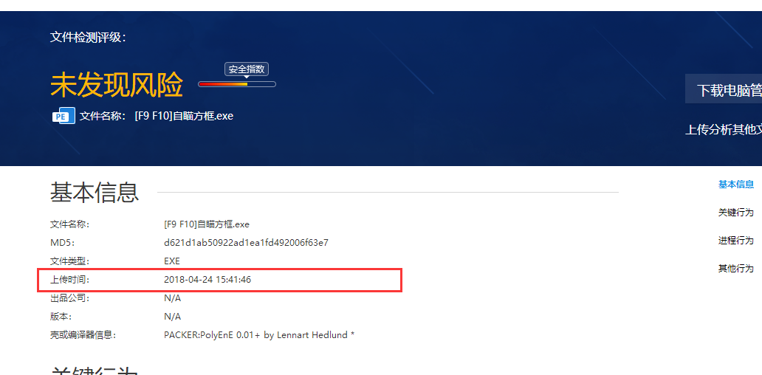Click the 上传分析其他文 upload link

724,129
